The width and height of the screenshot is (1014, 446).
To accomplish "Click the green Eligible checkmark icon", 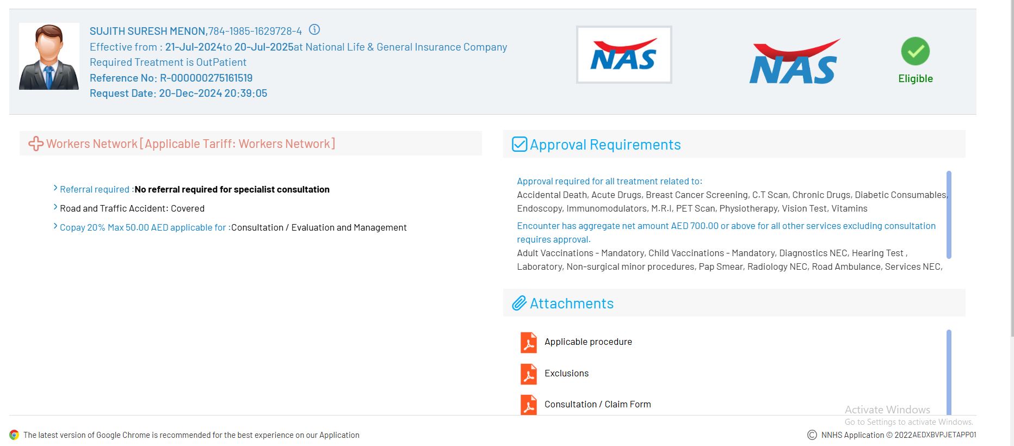I will pos(916,51).
